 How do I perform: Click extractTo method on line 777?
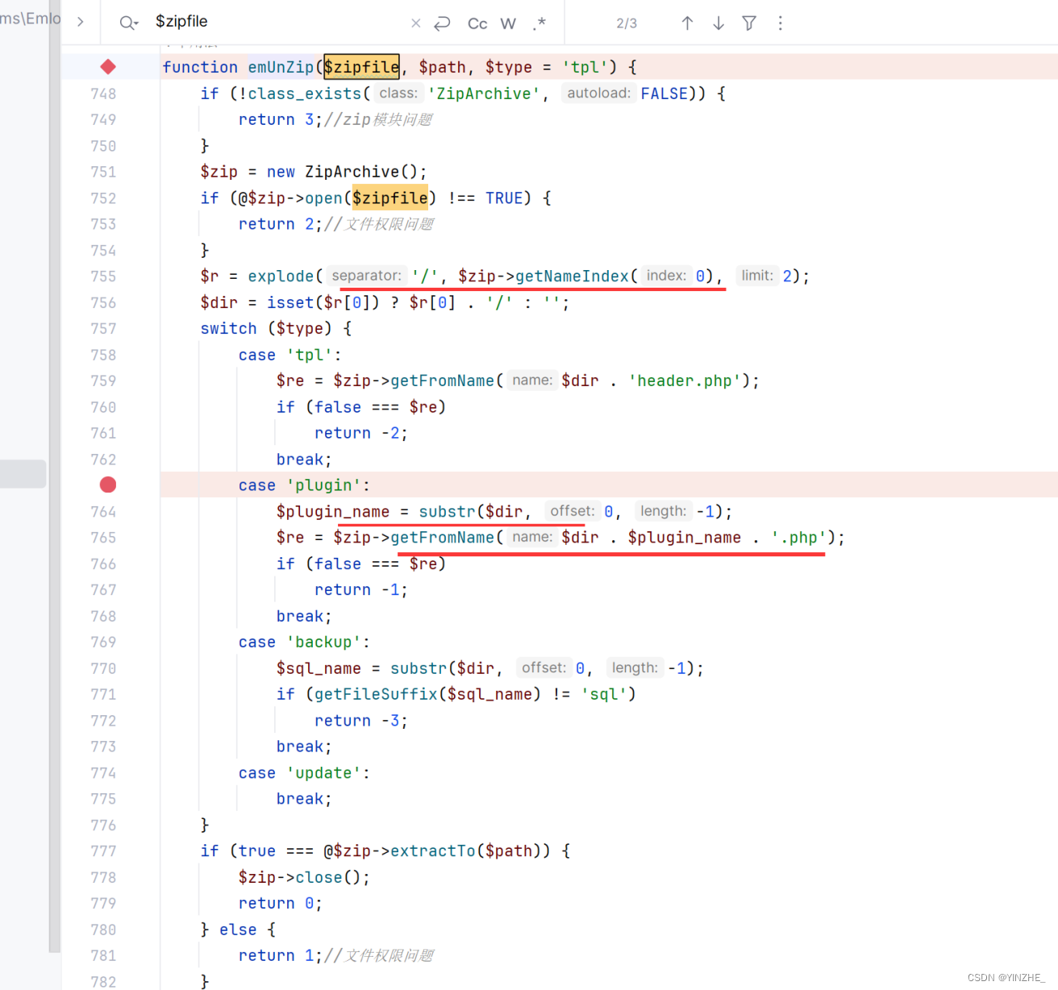pos(433,851)
